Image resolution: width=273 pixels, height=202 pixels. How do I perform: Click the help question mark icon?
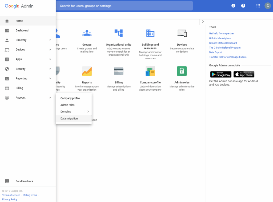[x=243, y=6]
